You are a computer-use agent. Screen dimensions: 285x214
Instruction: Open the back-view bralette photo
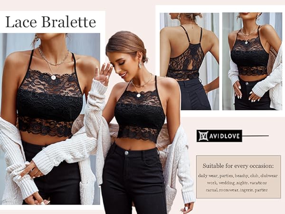click(x=190, y=61)
